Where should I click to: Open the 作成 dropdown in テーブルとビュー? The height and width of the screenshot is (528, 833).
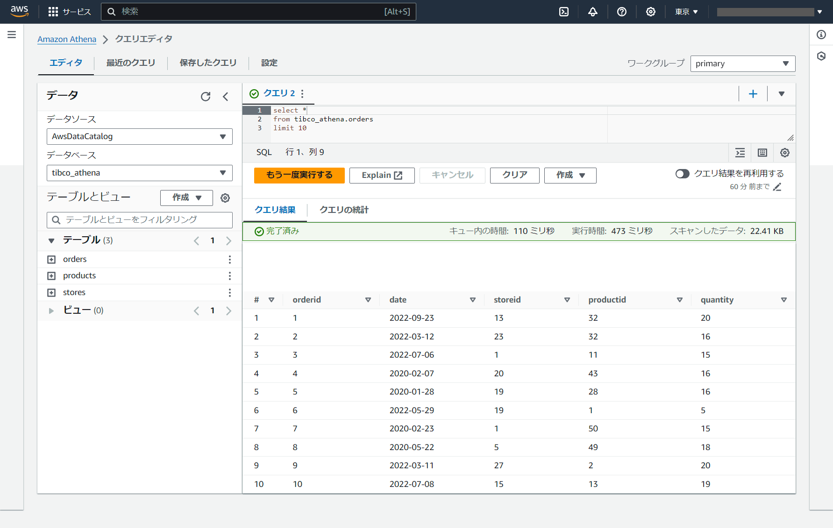pyautogui.click(x=186, y=198)
